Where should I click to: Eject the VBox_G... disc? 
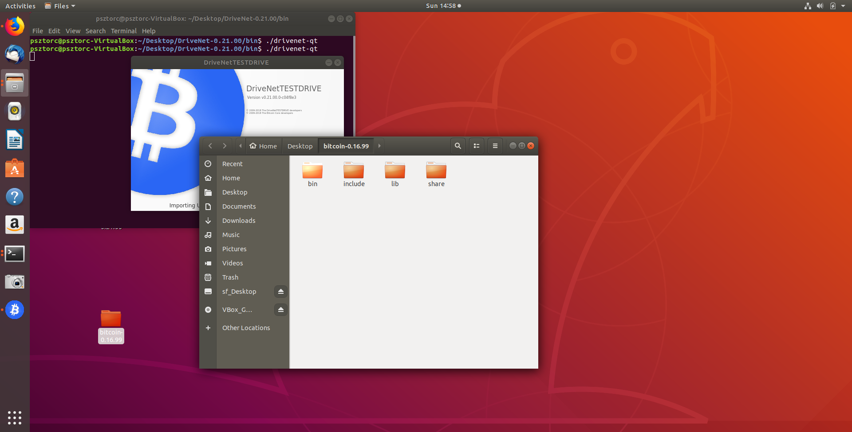pyautogui.click(x=281, y=310)
